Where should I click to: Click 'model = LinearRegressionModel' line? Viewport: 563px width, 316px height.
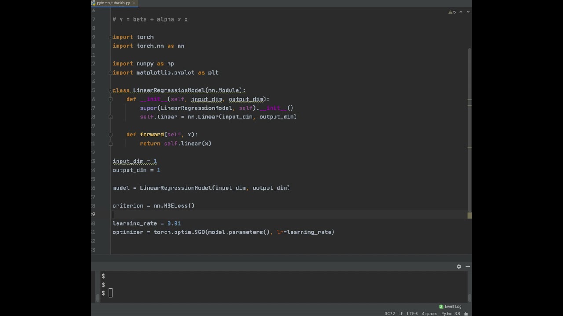pyautogui.click(x=201, y=188)
